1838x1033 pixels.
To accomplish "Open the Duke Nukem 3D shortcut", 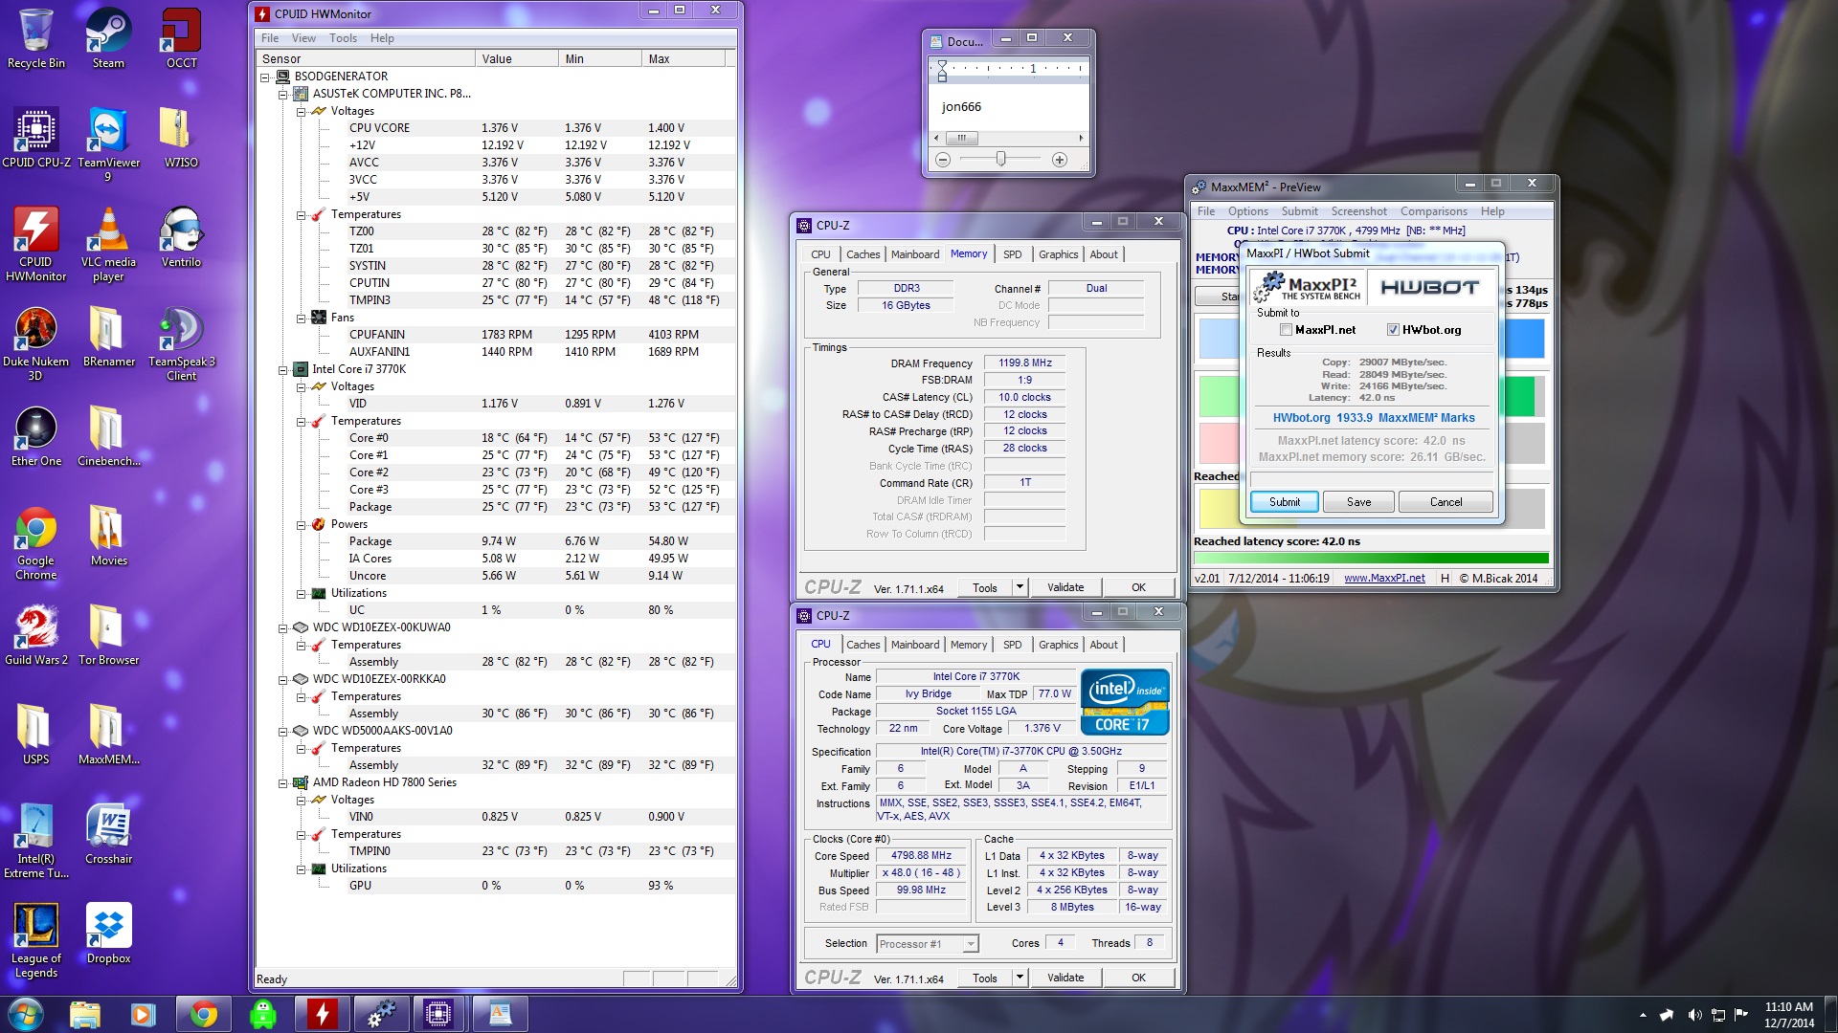I will tap(36, 343).
